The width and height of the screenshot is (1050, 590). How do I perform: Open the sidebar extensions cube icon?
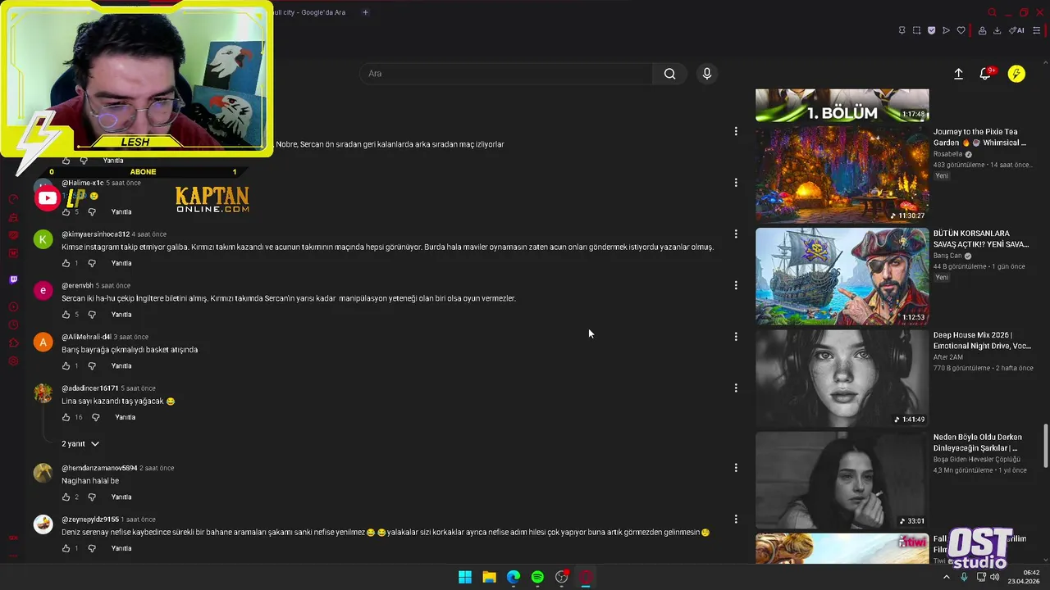13,343
